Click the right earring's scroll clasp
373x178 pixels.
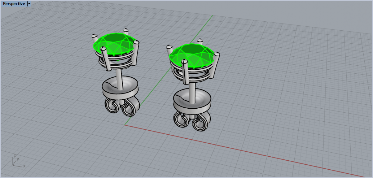pyautogui.click(x=191, y=121)
